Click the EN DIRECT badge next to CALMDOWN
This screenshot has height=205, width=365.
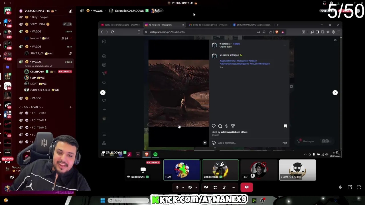click(x=65, y=71)
